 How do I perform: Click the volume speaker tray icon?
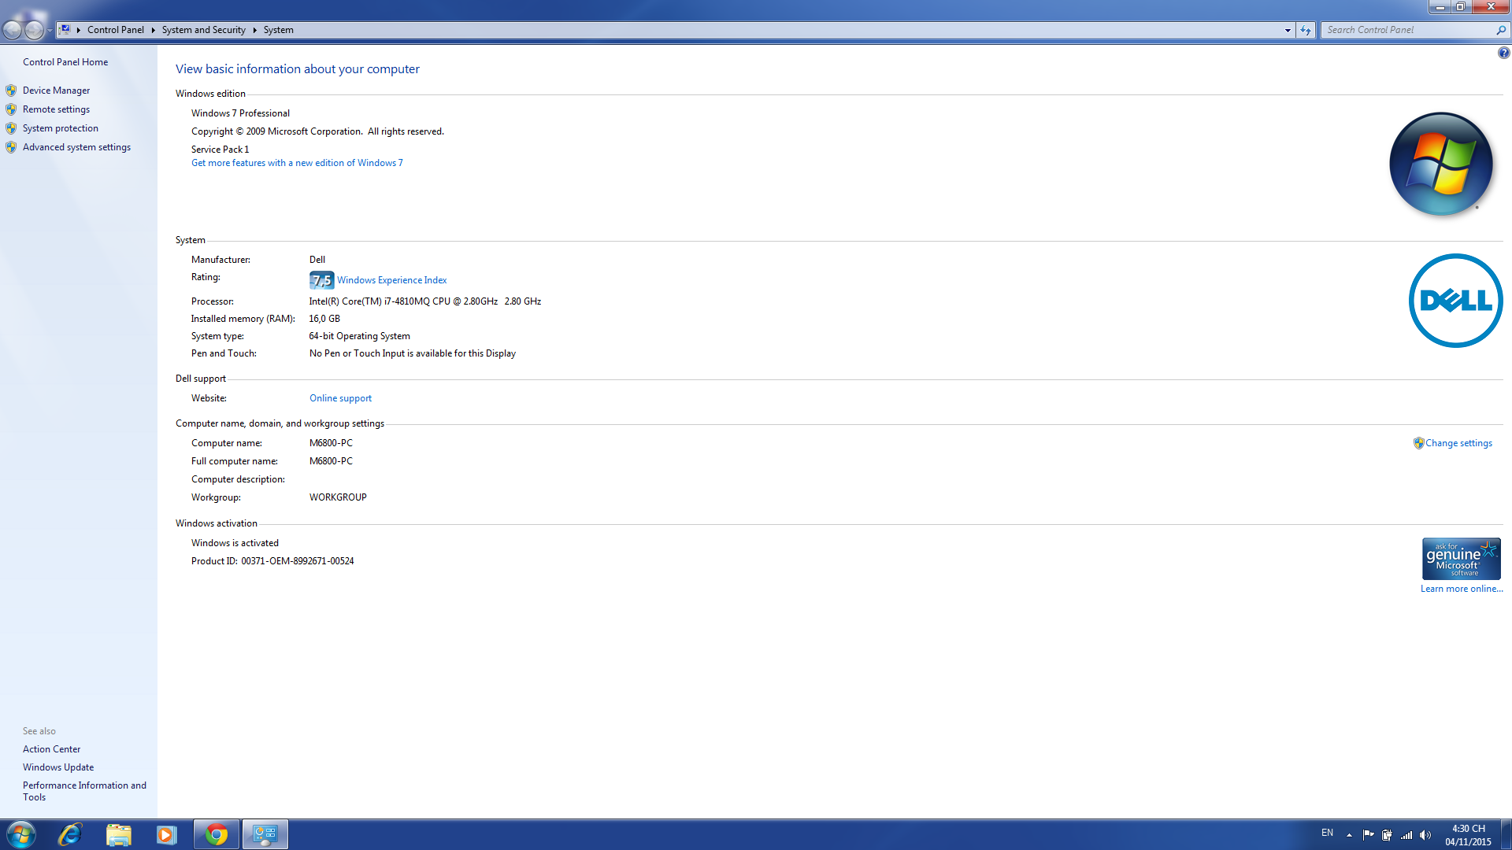point(1425,835)
